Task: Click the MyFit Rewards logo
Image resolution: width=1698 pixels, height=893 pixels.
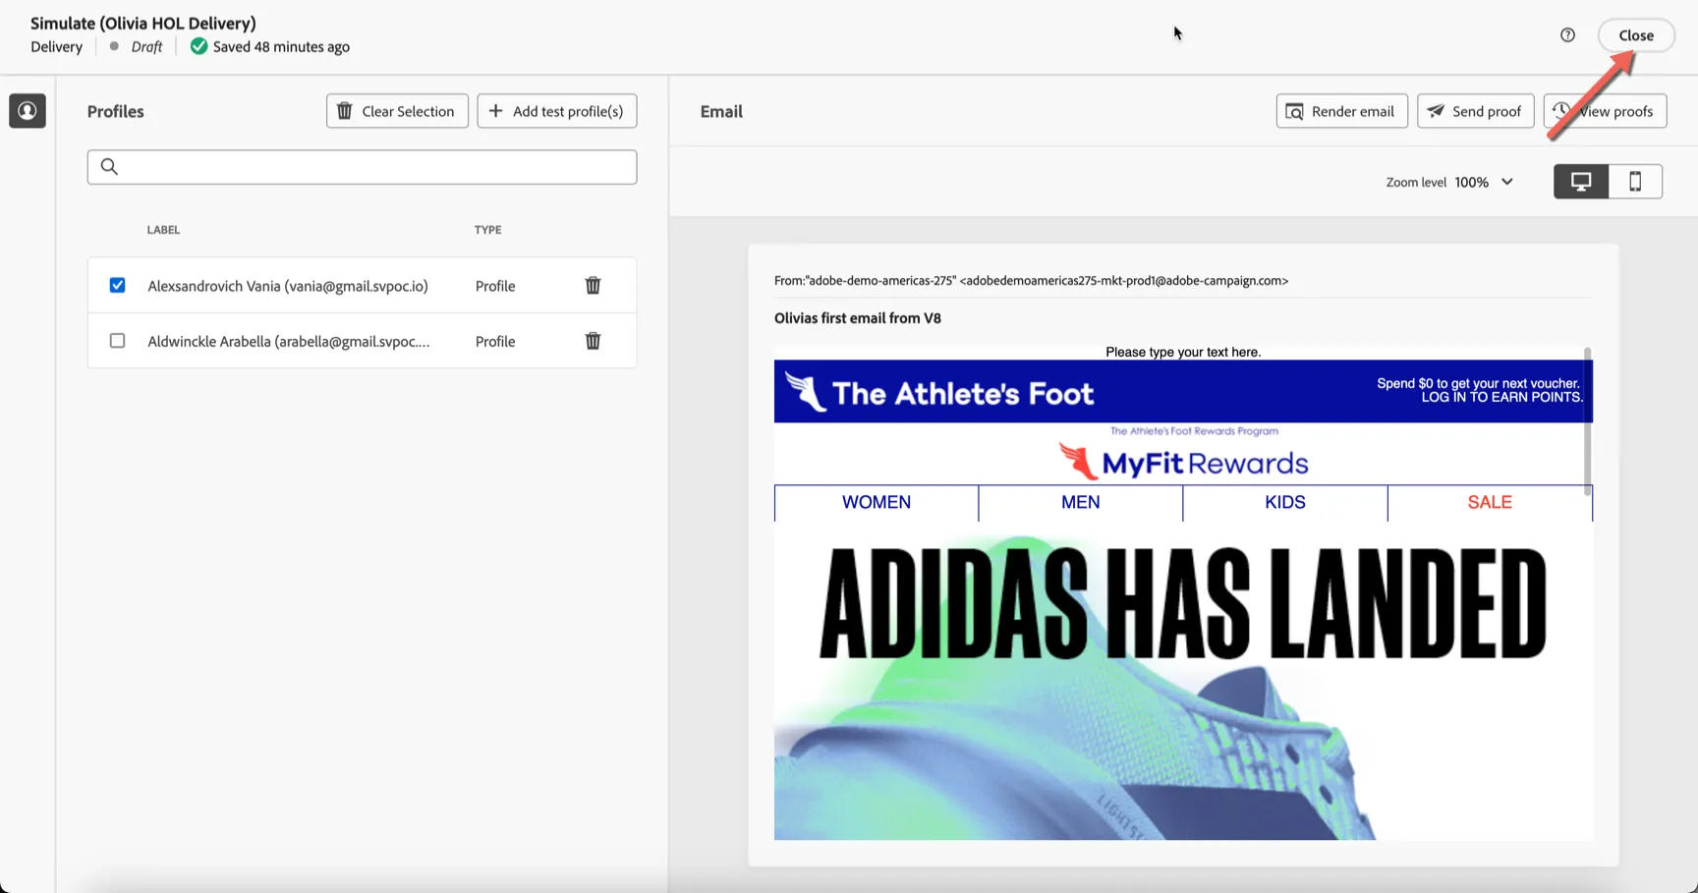Action: (x=1183, y=461)
